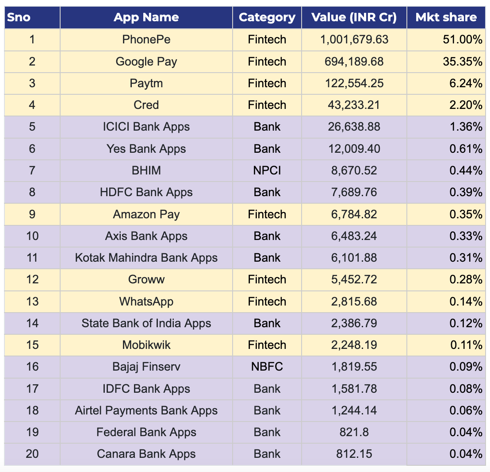Screen dimensions: 490x472
Task: Click the value 821.8
Action: click(354, 432)
